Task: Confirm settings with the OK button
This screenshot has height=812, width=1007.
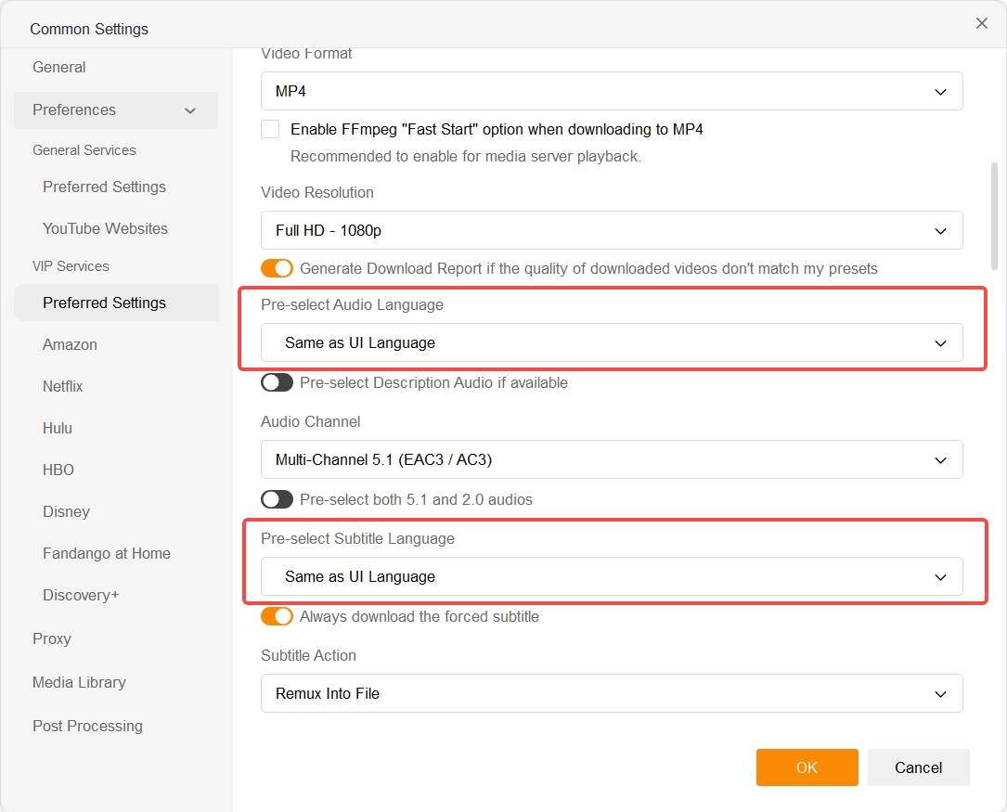Action: [807, 767]
